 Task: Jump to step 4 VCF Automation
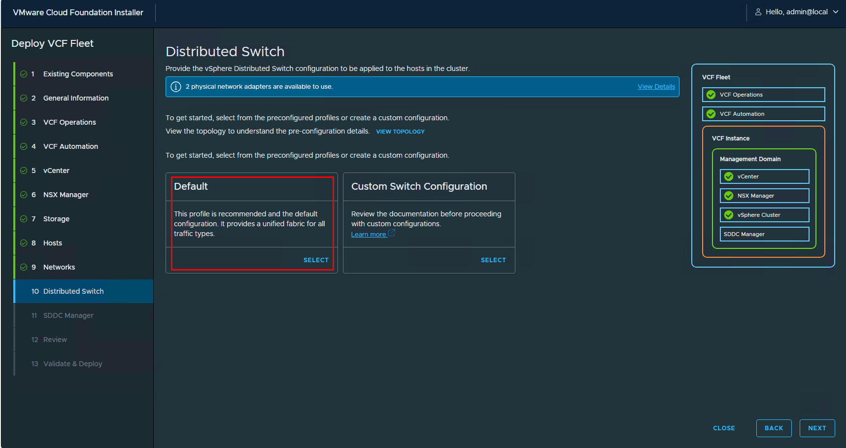83,146
